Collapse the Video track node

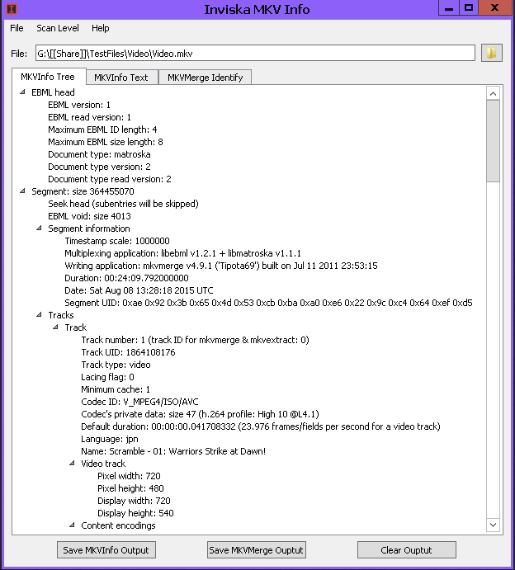tap(72, 463)
